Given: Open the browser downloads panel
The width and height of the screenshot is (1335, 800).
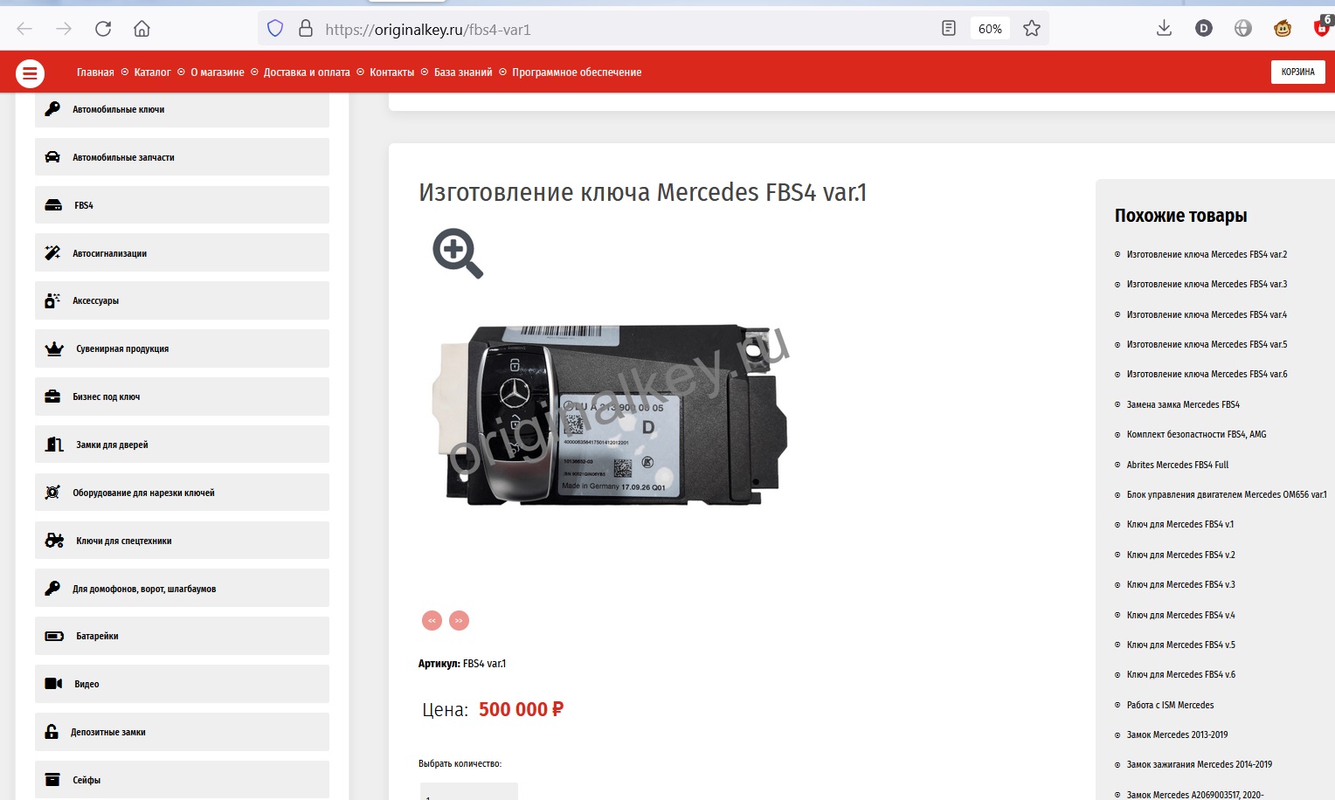Looking at the screenshot, I should coord(1164,29).
